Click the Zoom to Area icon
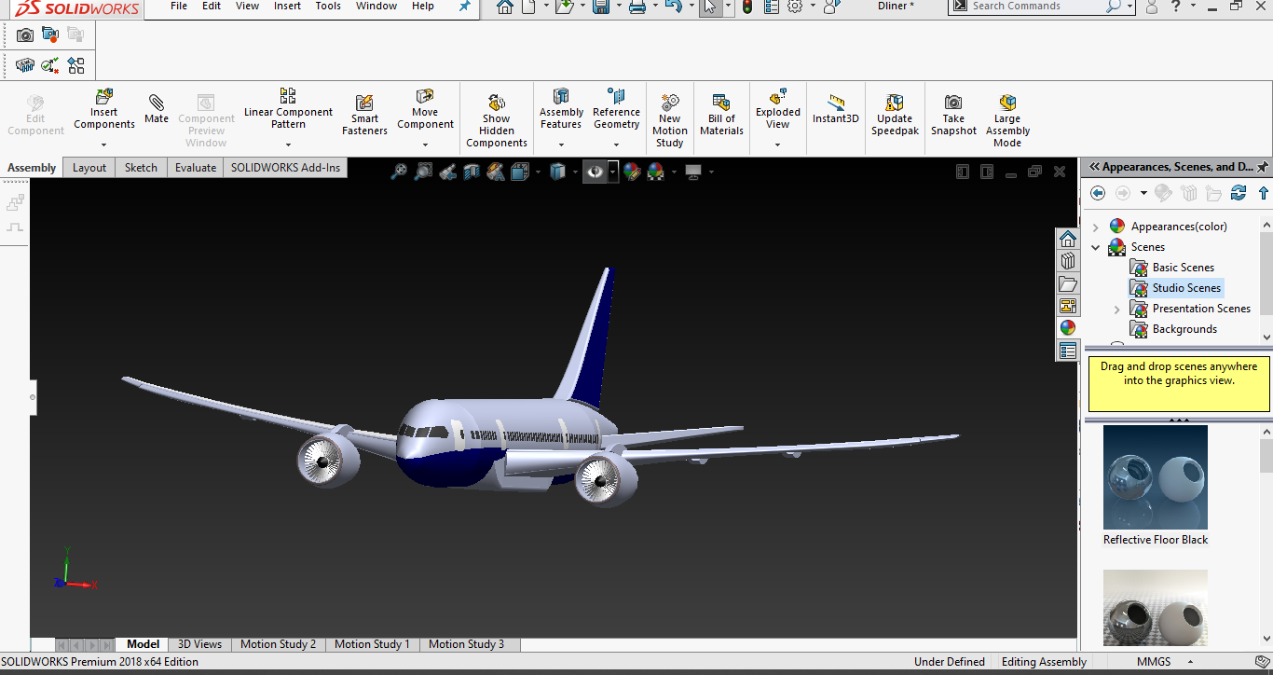The image size is (1273, 675). (423, 172)
